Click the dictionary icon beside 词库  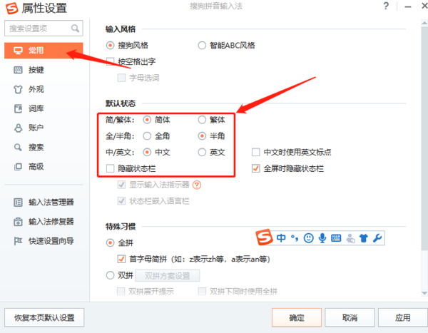18,108
